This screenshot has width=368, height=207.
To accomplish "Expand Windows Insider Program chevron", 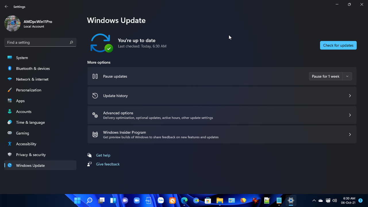I will [350, 135].
